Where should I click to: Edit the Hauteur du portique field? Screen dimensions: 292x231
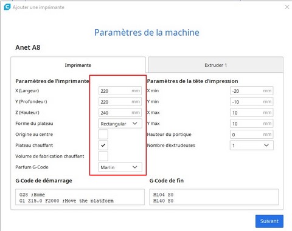[252, 135]
